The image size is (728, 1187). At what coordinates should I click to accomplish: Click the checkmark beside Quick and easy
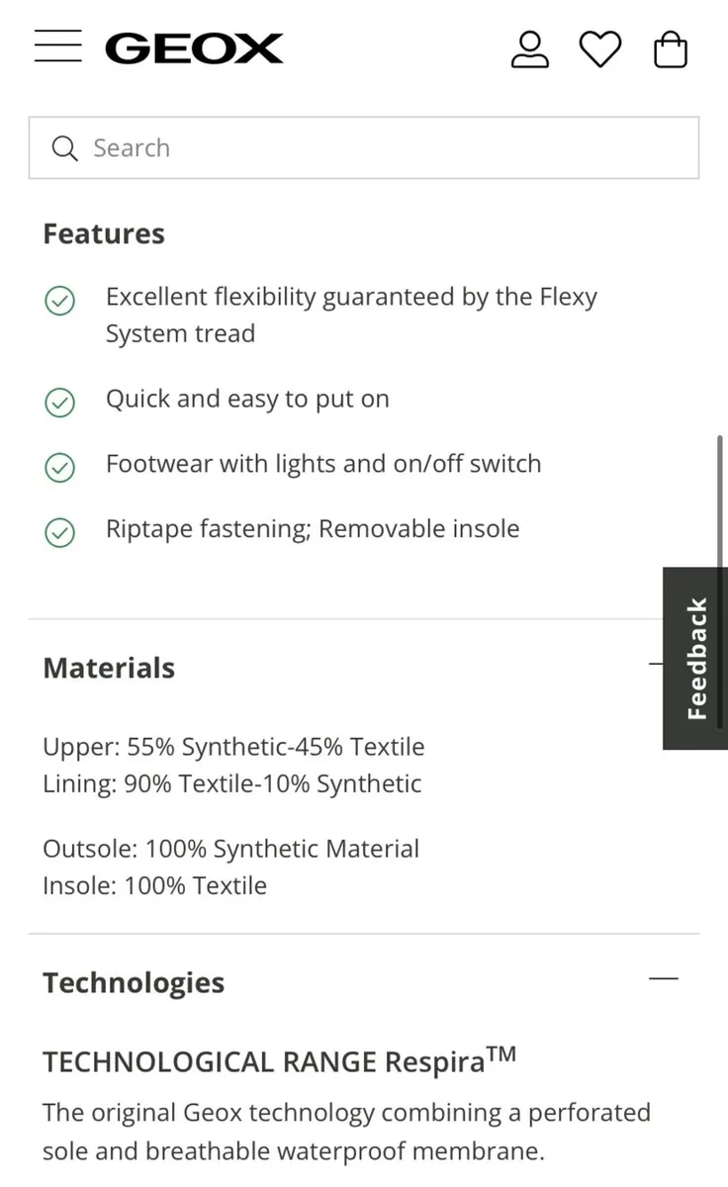(x=60, y=402)
